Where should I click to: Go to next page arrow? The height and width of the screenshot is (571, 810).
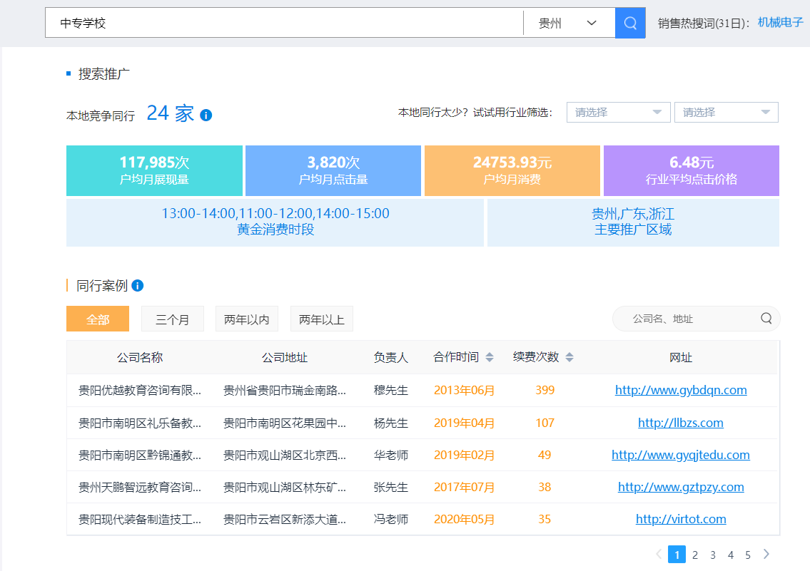[766, 555]
